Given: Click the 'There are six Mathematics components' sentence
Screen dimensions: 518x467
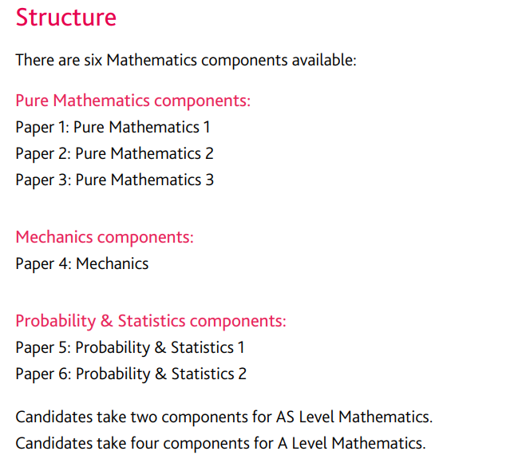Looking at the screenshot, I should click(x=186, y=61).
